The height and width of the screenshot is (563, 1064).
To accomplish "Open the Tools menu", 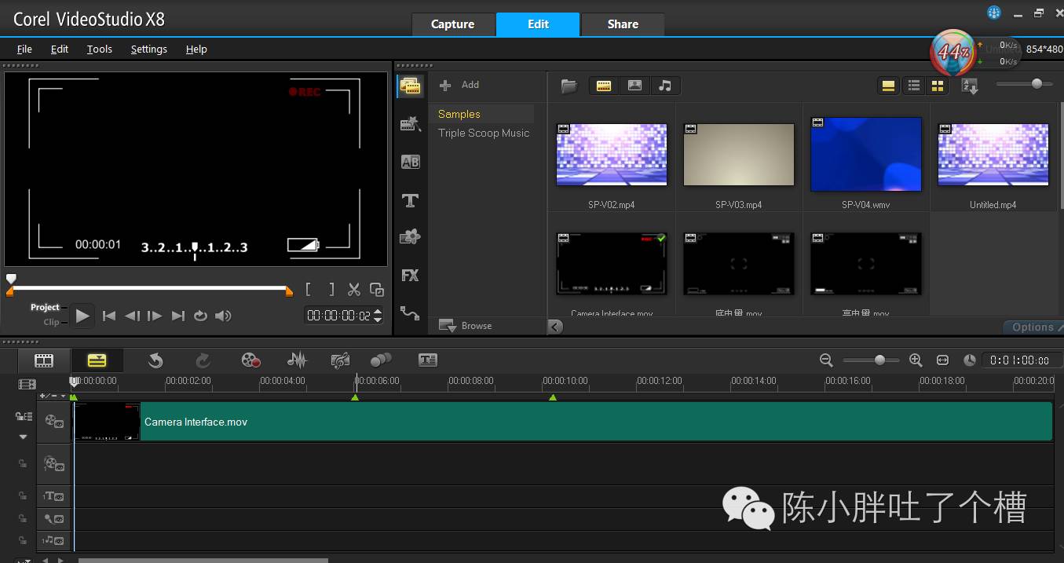I will pyautogui.click(x=99, y=49).
